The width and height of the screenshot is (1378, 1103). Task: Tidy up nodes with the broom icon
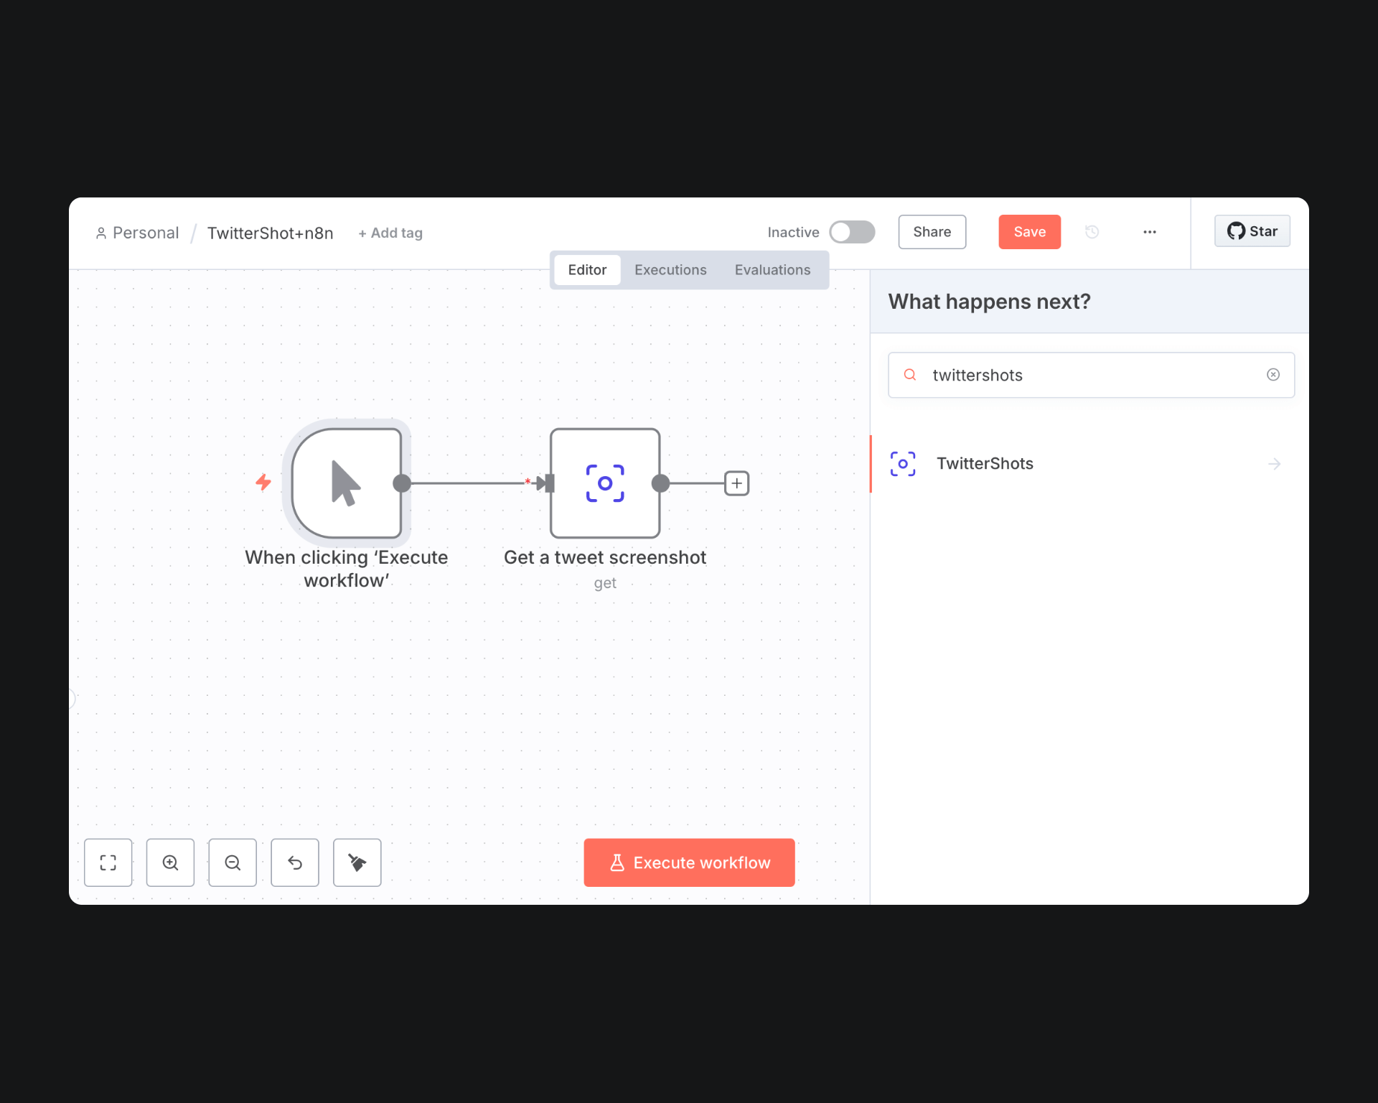357,862
